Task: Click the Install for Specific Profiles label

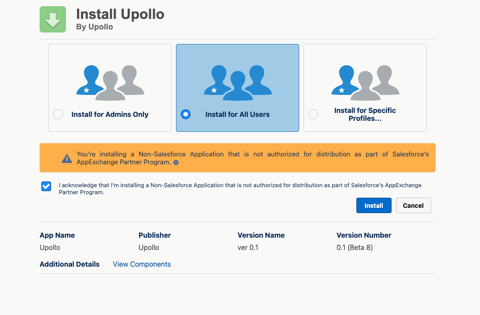Action: [x=365, y=114]
